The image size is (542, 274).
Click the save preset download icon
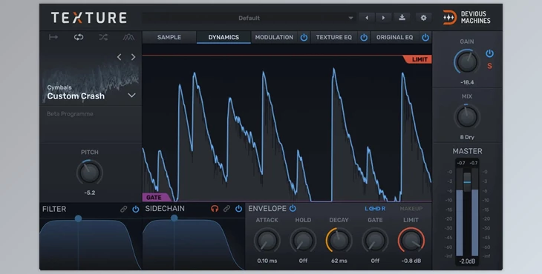[402, 18]
